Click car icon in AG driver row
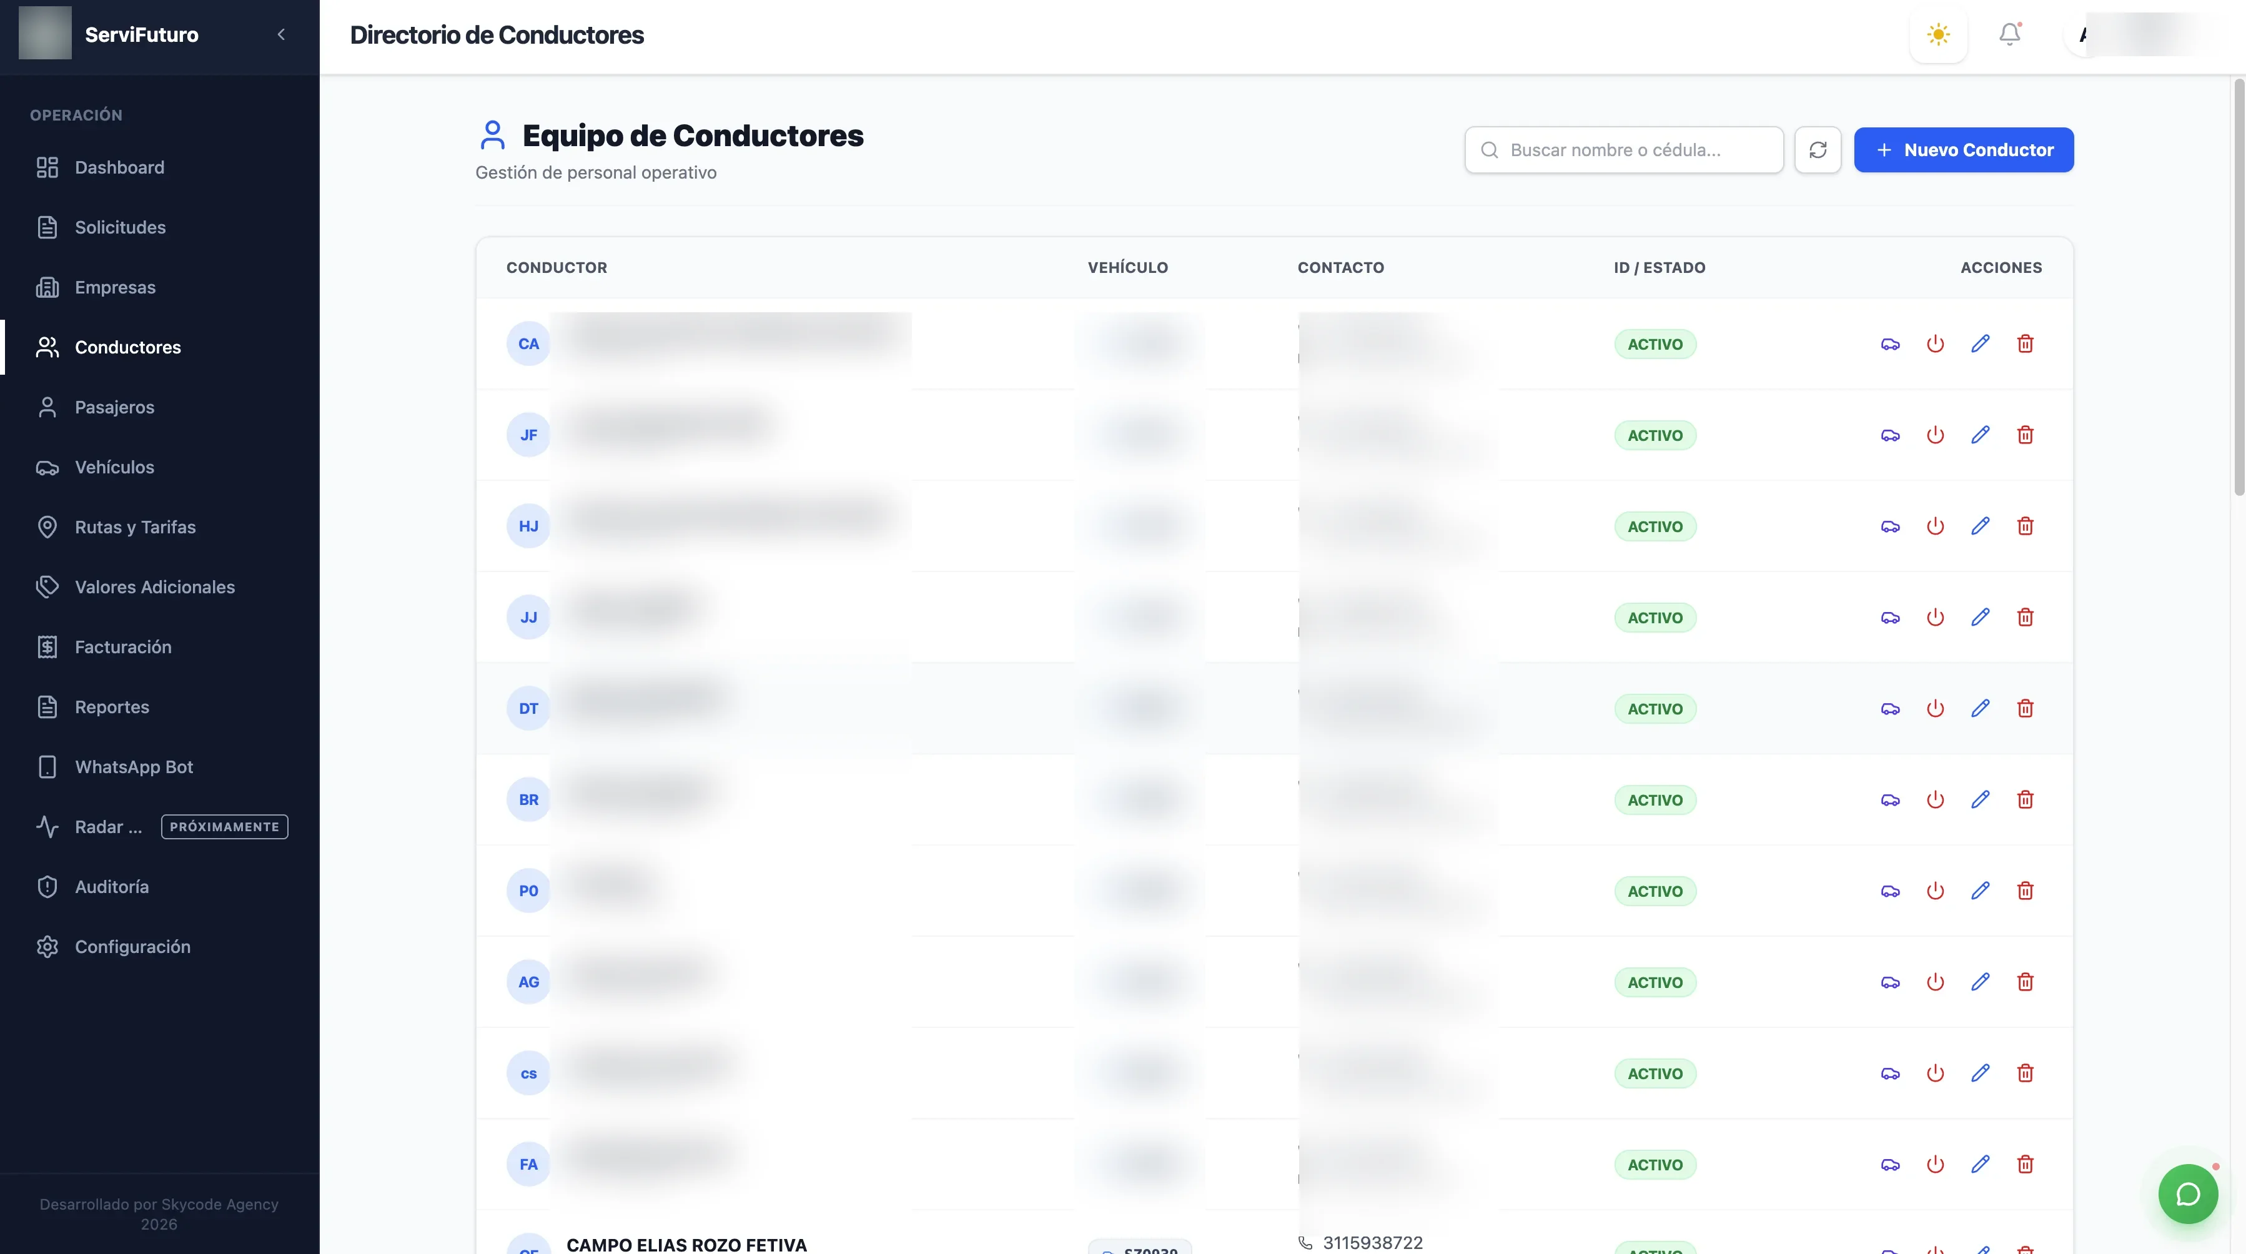This screenshot has width=2246, height=1254. tap(1890, 982)
